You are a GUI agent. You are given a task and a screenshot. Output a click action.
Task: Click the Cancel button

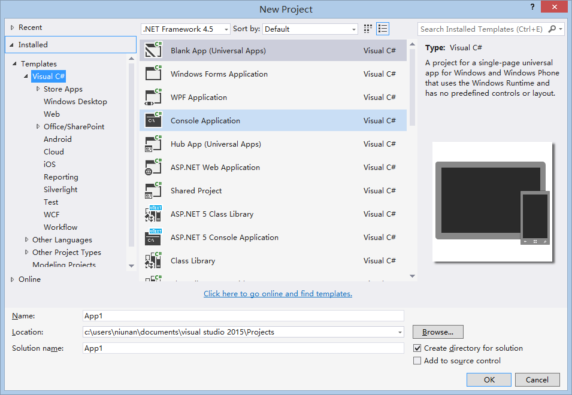pyautogui.click(x=537, y=379)
